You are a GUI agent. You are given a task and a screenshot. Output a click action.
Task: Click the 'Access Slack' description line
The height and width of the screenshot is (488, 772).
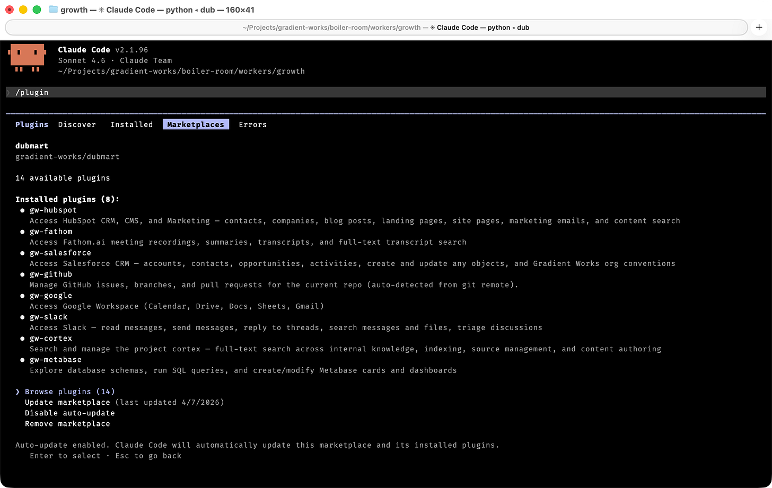[286, 327]
